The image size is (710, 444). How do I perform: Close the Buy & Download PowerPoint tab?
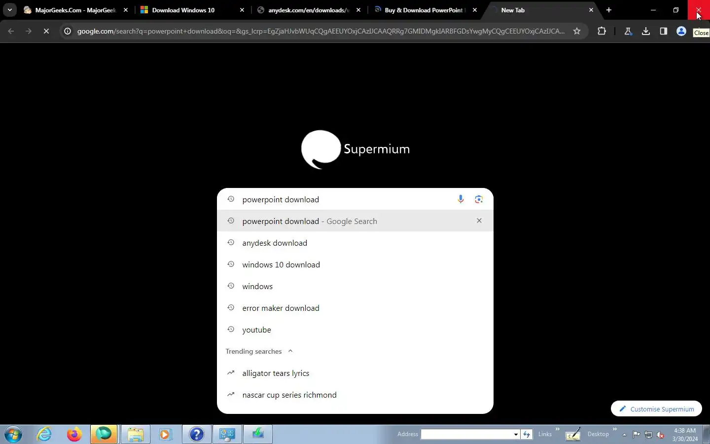tap(475, 10)
